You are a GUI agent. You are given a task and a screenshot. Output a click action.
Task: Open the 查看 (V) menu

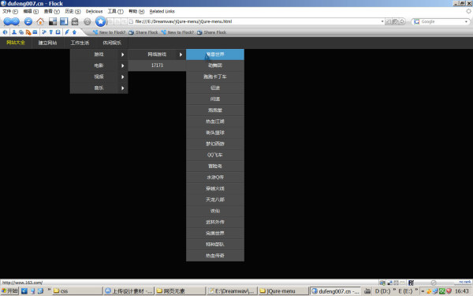coord(51,11)
